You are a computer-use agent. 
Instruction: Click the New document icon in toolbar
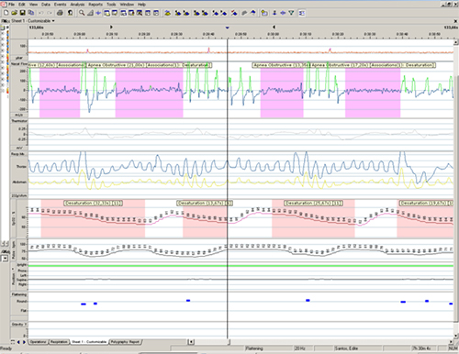(6, 13)
